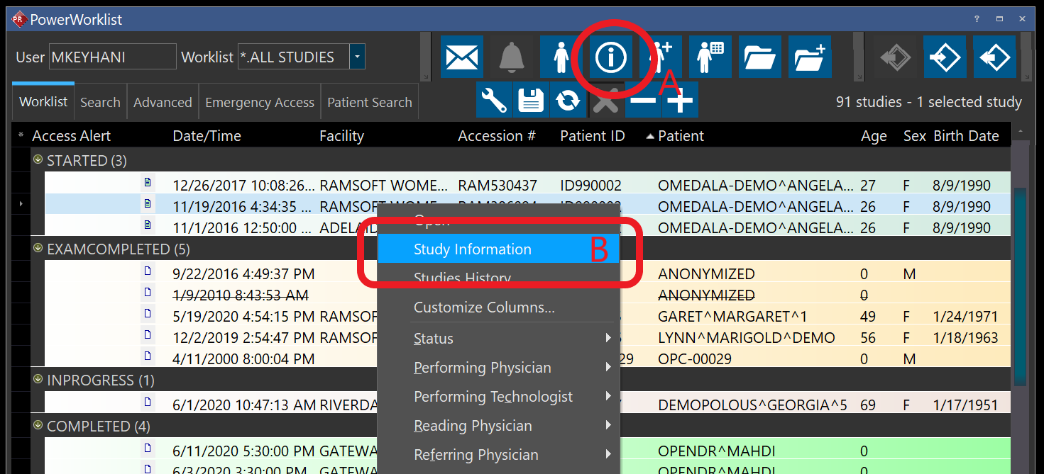Click the open folder icon
This screenshot has height=474, width=1044.
pos(760,57)
